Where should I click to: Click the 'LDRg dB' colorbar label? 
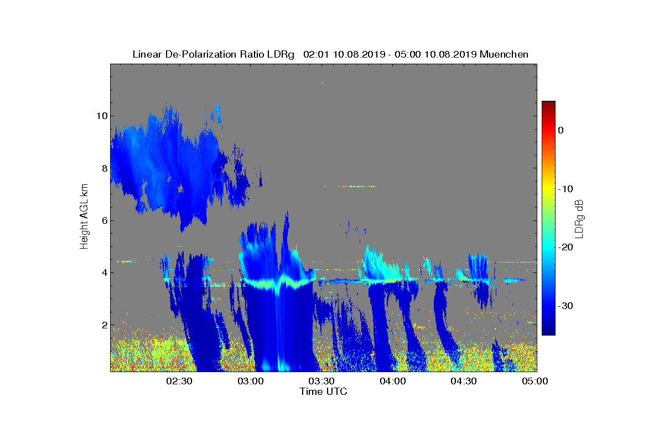(579, 218)
